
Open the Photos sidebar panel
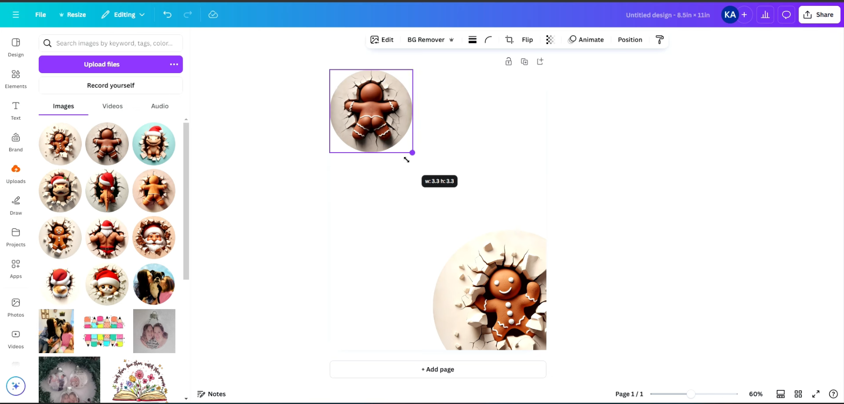[16, 308]
